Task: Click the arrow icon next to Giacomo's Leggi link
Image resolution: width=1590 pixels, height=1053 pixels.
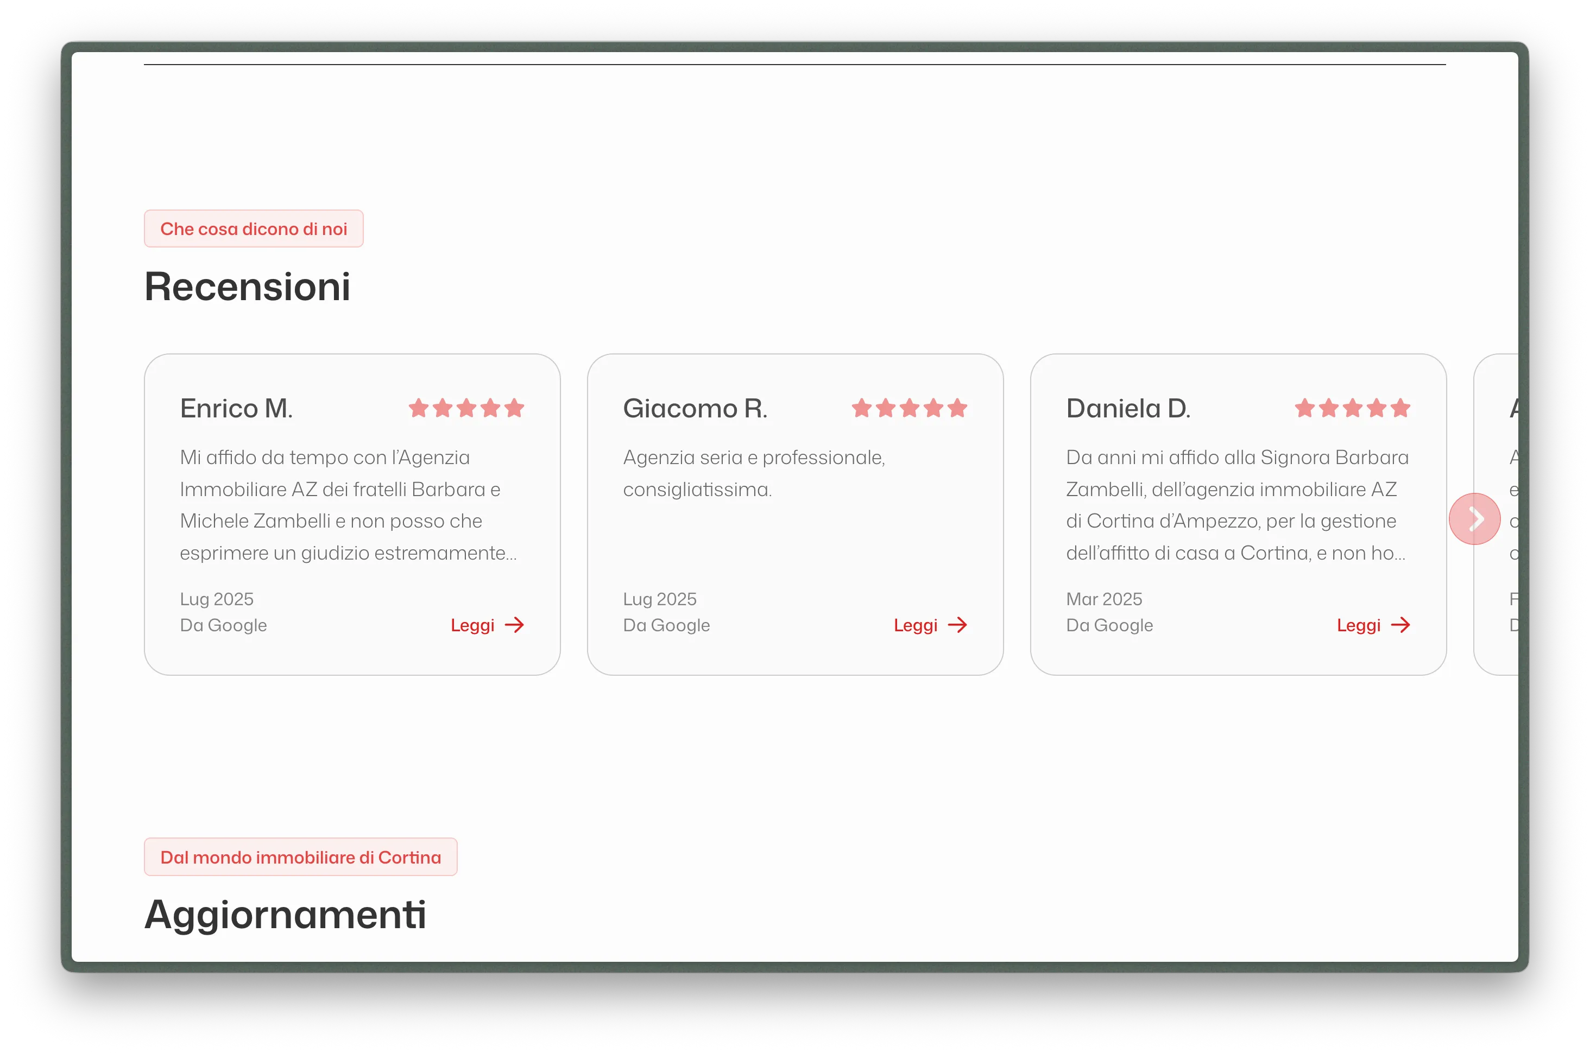Action: [958, 625]
